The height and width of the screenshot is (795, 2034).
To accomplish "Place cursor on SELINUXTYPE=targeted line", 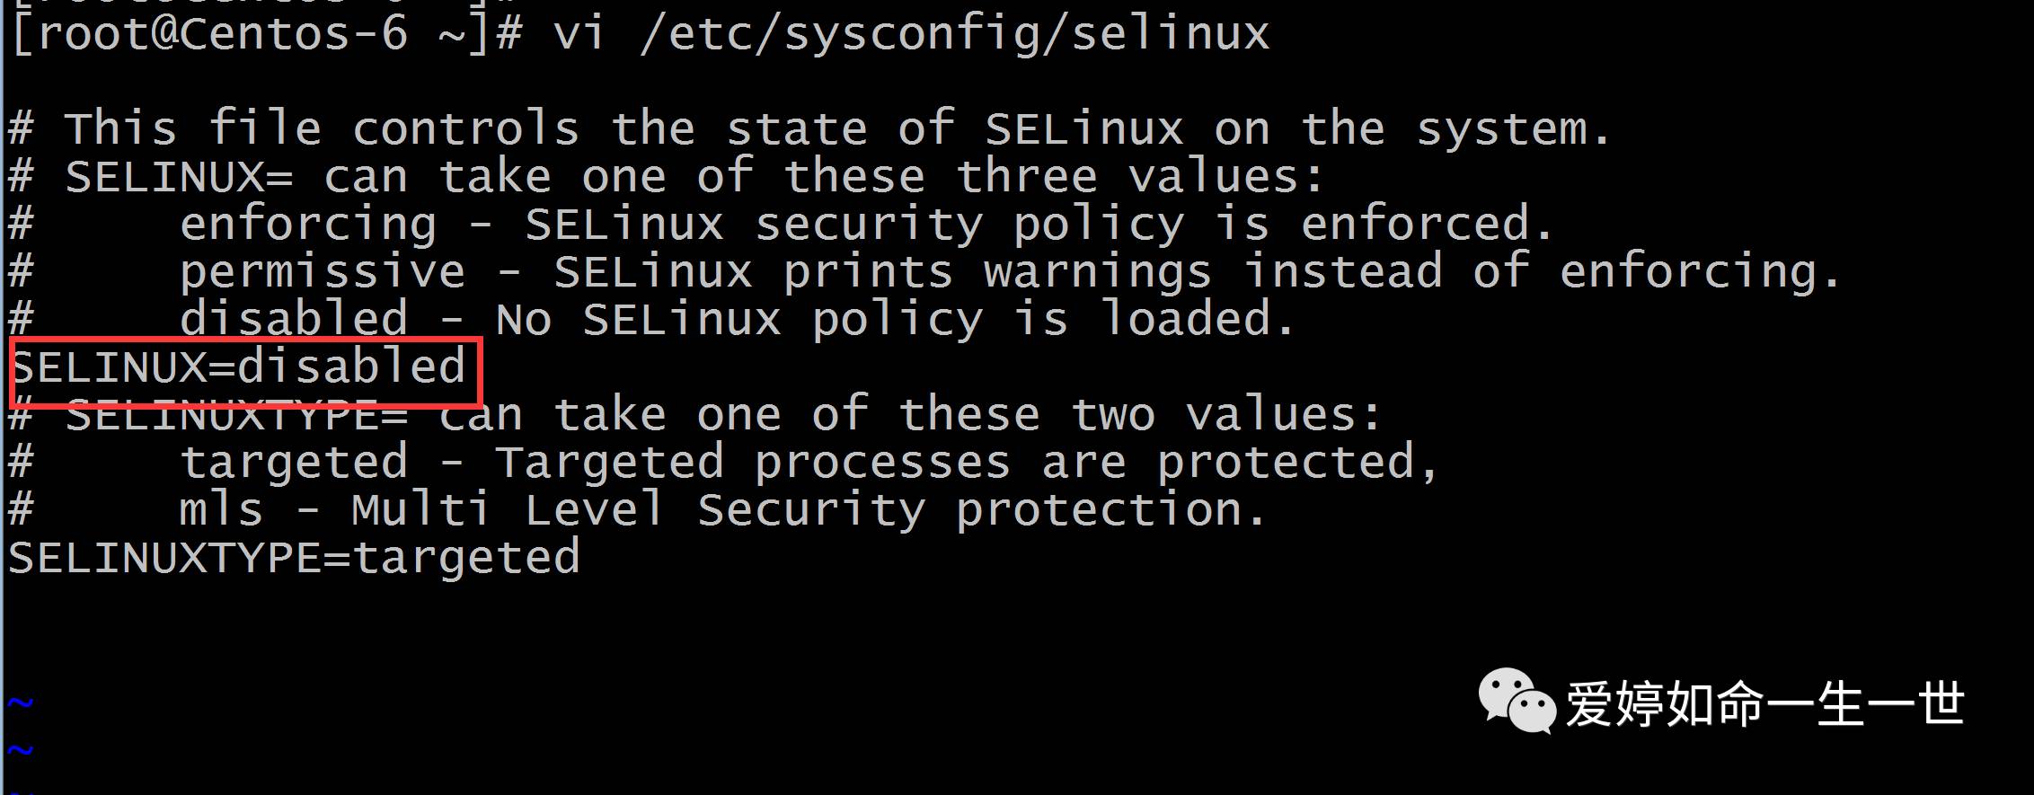I will click(x=294, y=558).
